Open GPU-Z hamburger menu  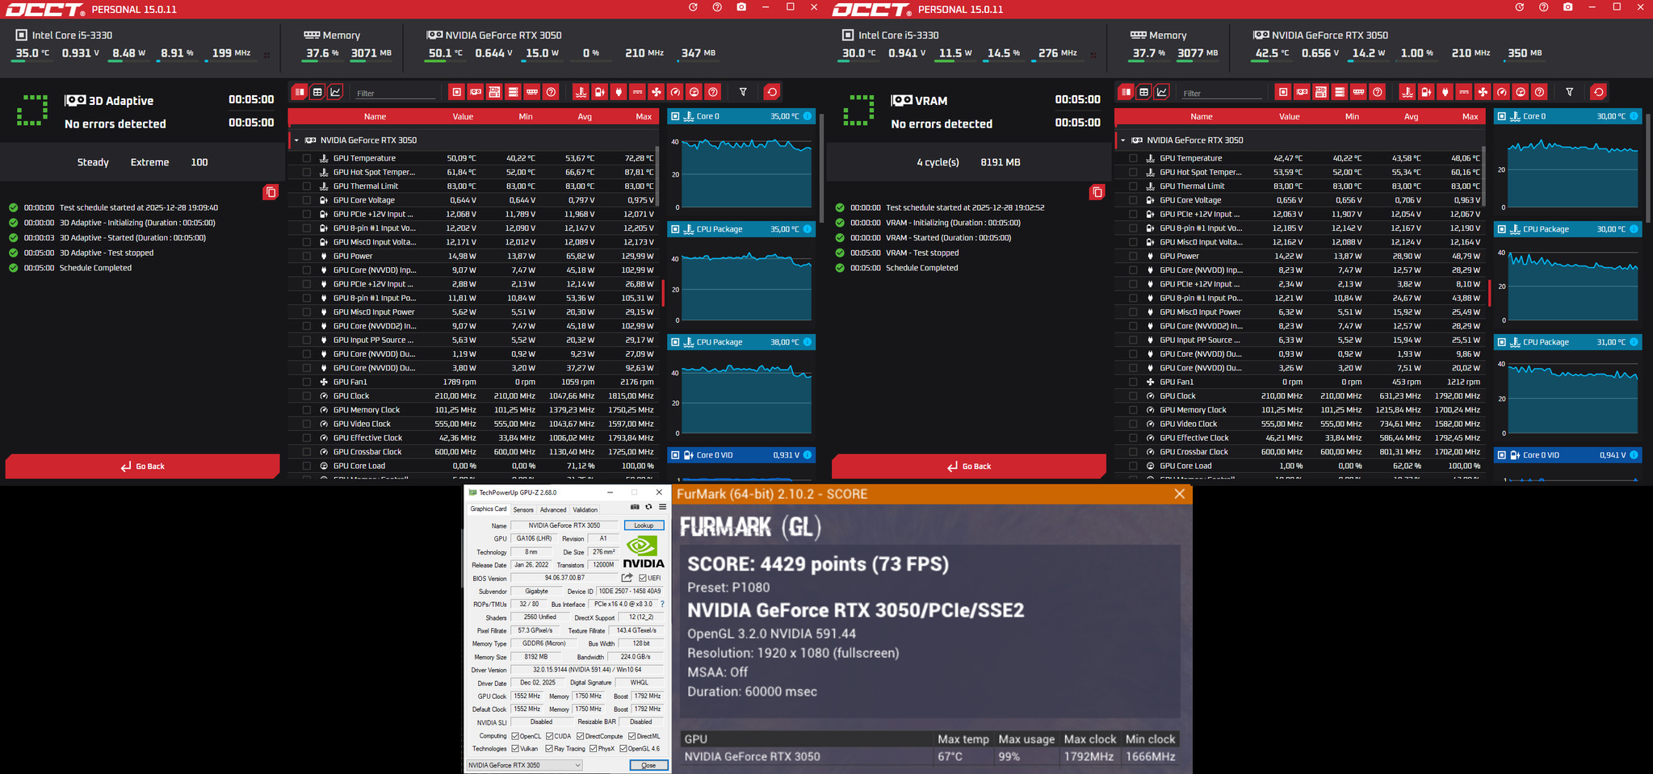[x=662, y=507]
